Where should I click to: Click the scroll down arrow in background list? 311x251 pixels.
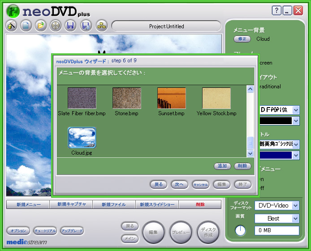point(251,153)
